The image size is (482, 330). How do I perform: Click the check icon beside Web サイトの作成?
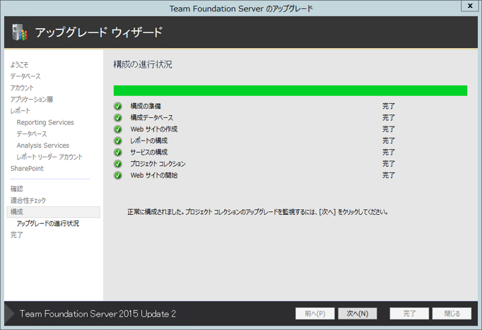coord(118,129)
